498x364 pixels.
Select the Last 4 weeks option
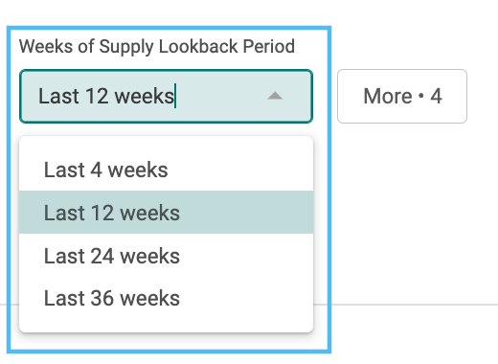[x=166, y=170]
